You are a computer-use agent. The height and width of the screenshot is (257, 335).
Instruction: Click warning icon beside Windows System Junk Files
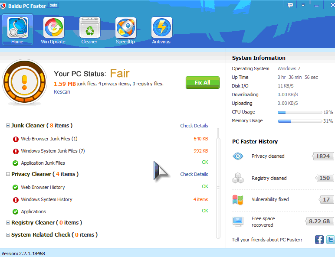click(x=16, y=151)
